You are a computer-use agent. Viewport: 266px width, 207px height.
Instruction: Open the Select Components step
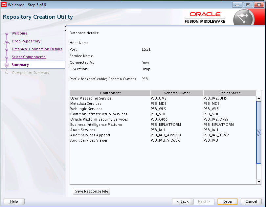29,57
